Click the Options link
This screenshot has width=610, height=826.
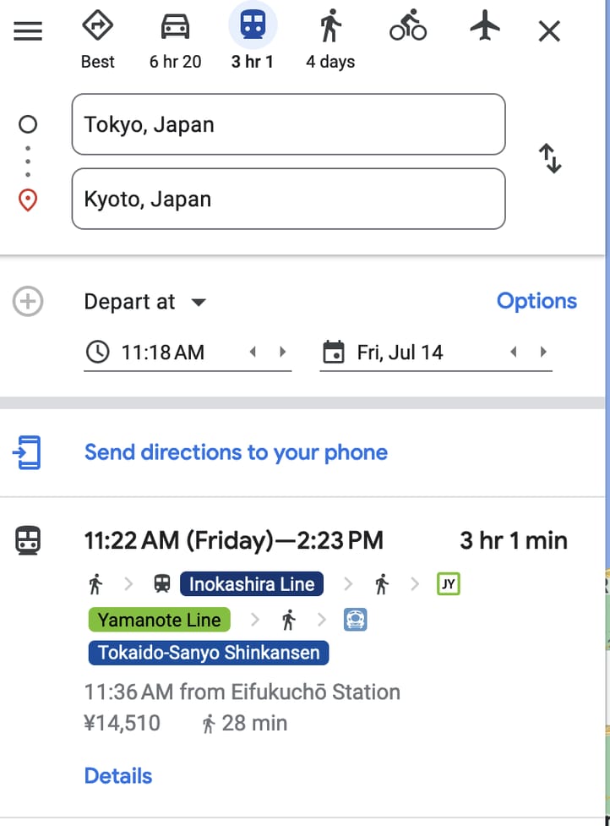(x=536, y=301)
